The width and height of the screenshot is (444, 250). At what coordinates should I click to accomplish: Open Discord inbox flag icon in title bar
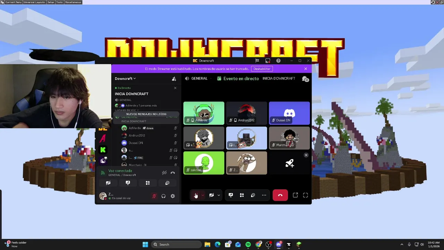point(257,61)
